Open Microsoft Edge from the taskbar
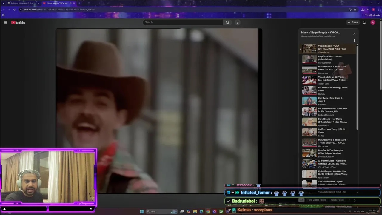Viewport: 382px width, 215px height. (x=201, y=211)
